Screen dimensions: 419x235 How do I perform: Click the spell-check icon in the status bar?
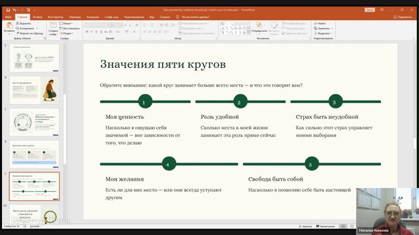tap(25, 227)
